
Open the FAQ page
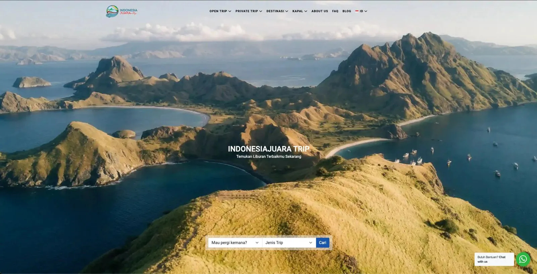(x=335, y=11)
